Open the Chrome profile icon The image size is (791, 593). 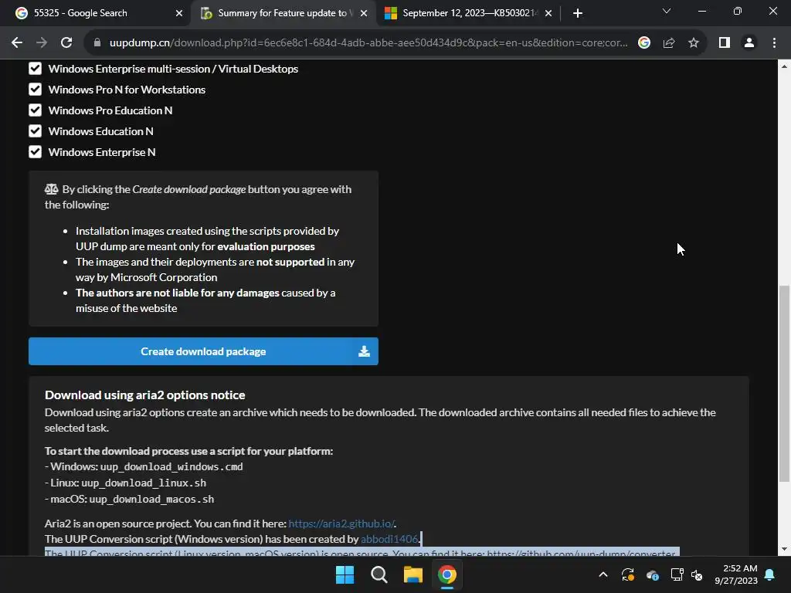click(x=749, y=43)
